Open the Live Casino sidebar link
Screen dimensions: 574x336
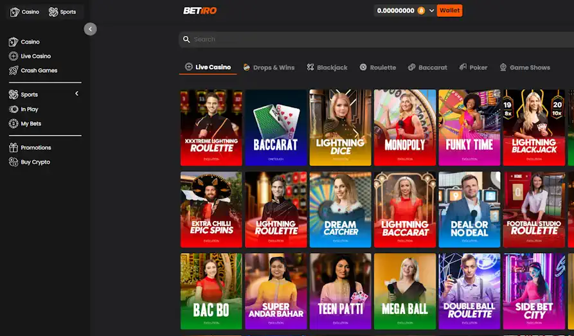(x=36, y=56)
